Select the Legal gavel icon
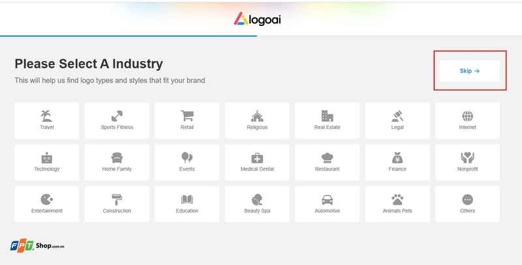This screenshot has width=522, height=265. [397, 116]
